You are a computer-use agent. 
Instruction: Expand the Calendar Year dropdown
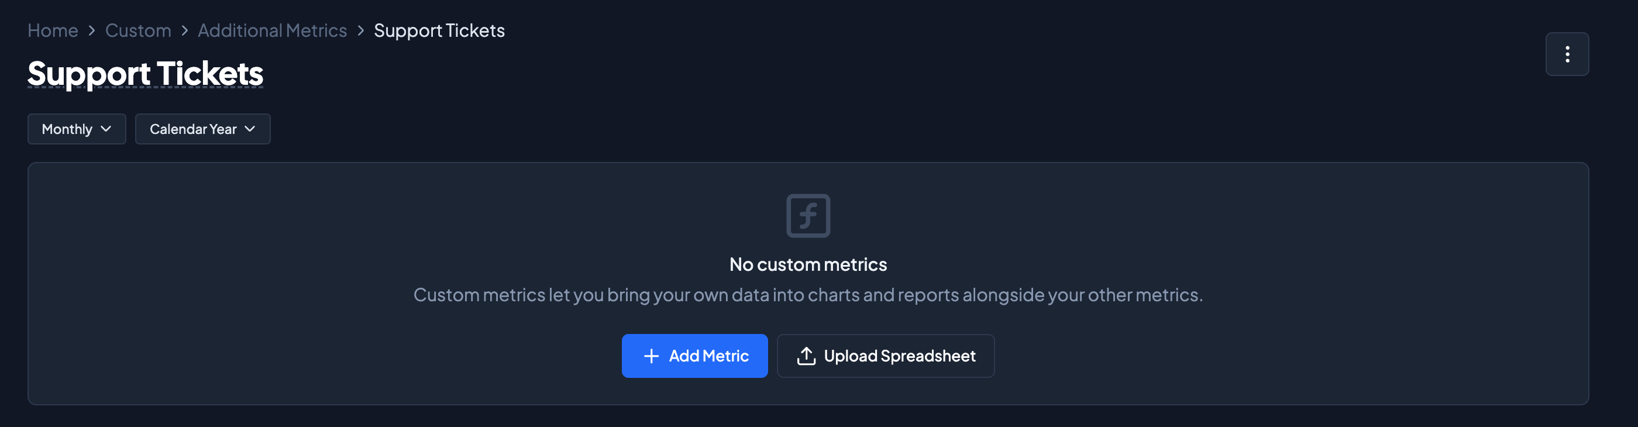pyautogui.click(x=202, y=129)
